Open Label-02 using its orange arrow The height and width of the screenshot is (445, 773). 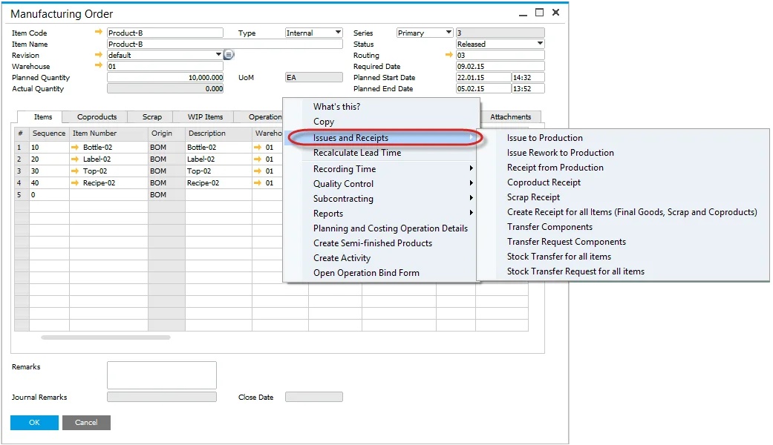75,159
